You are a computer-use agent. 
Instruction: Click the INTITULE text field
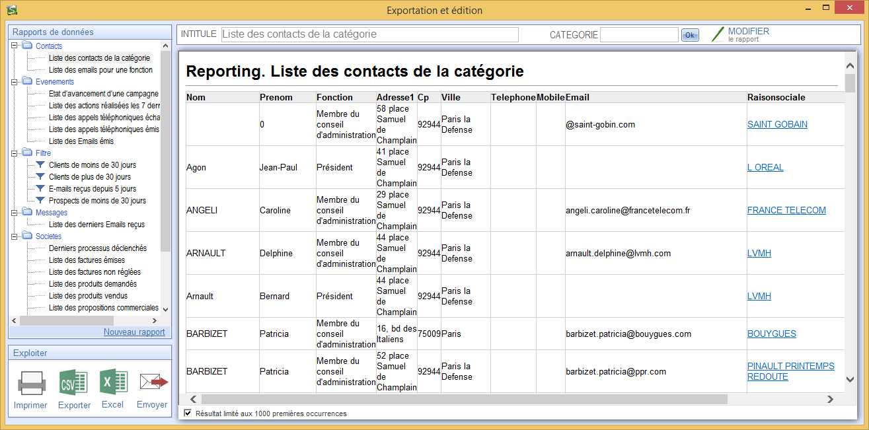pyautogui.click(x=369, y=34)
